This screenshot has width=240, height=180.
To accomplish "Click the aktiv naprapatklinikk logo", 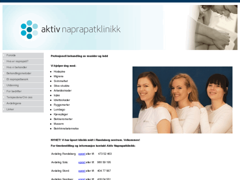I will point(71,30).
